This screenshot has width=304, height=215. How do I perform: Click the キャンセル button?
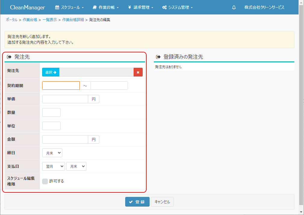coord(162,202)
